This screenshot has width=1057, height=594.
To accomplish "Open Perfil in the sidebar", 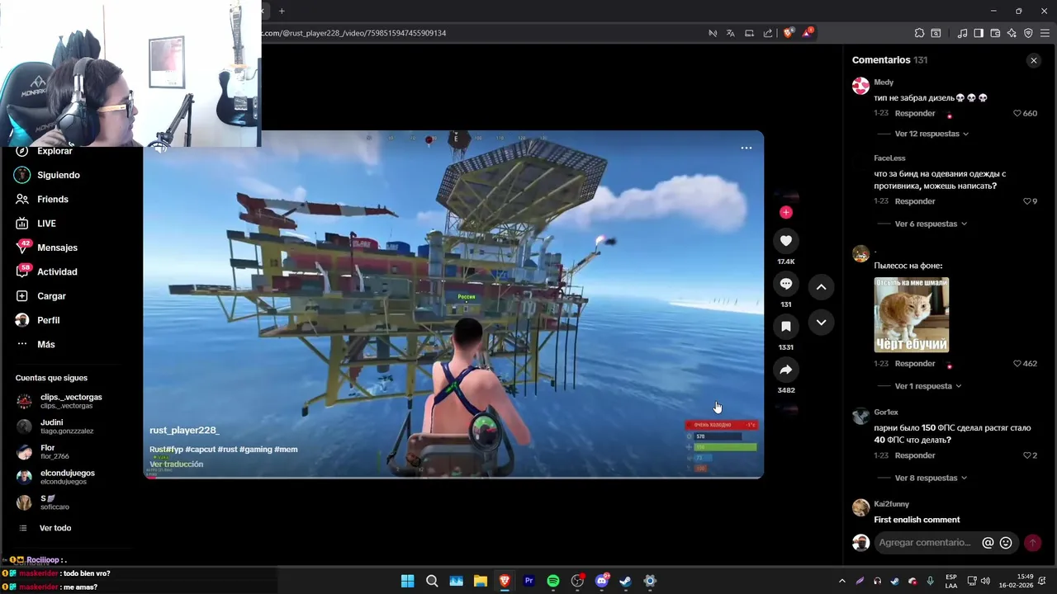I will tap(48, 320).
